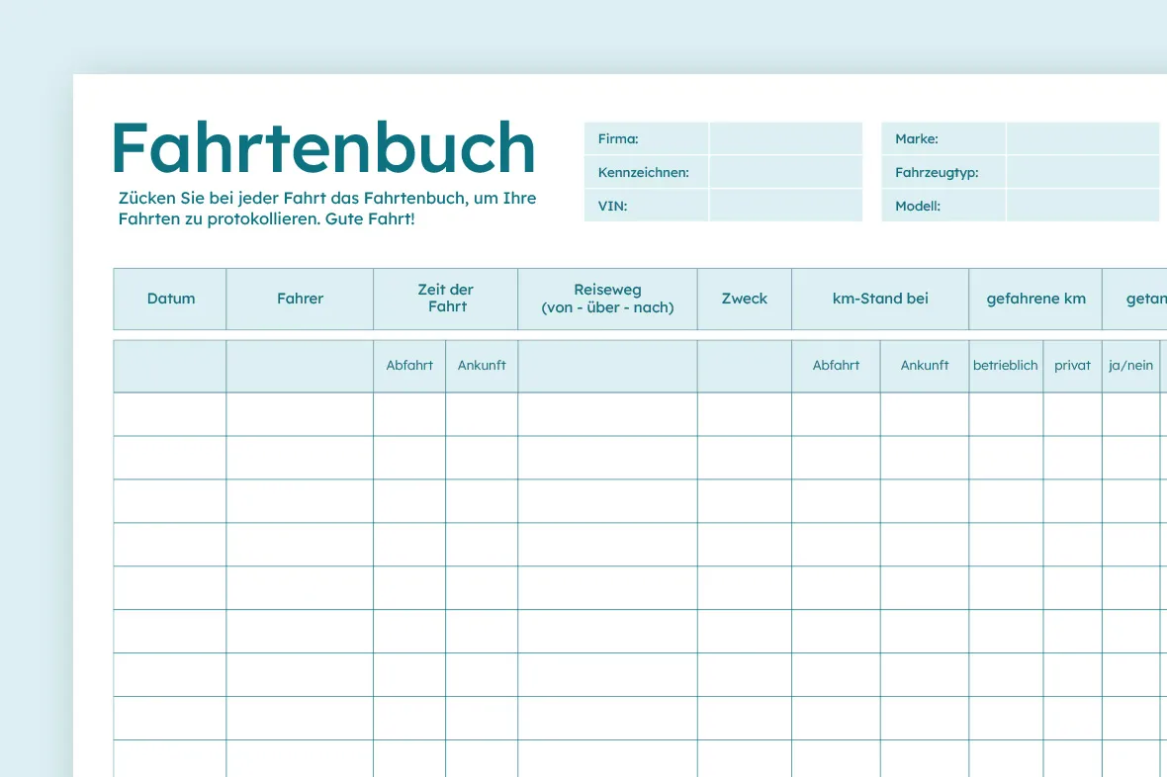Click the empty field next to Firma:
This screenshot has width=1167, height=777.
point(786,138)
